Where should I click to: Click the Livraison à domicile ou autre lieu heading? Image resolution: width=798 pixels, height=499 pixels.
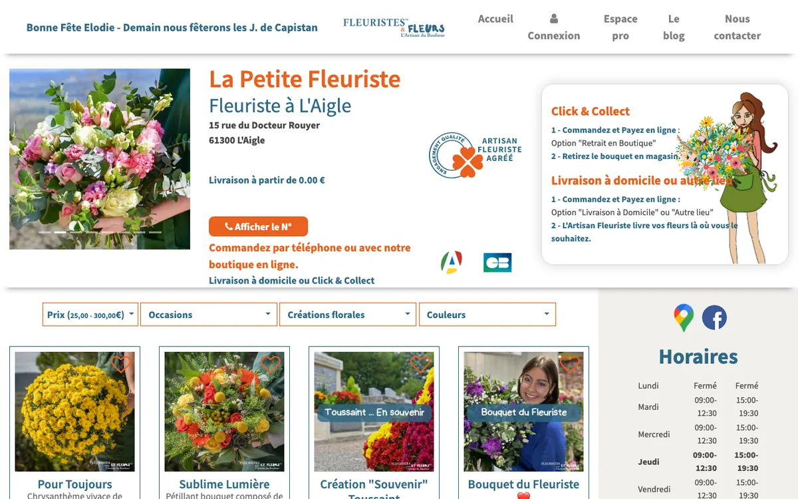[x=642, y=180]
